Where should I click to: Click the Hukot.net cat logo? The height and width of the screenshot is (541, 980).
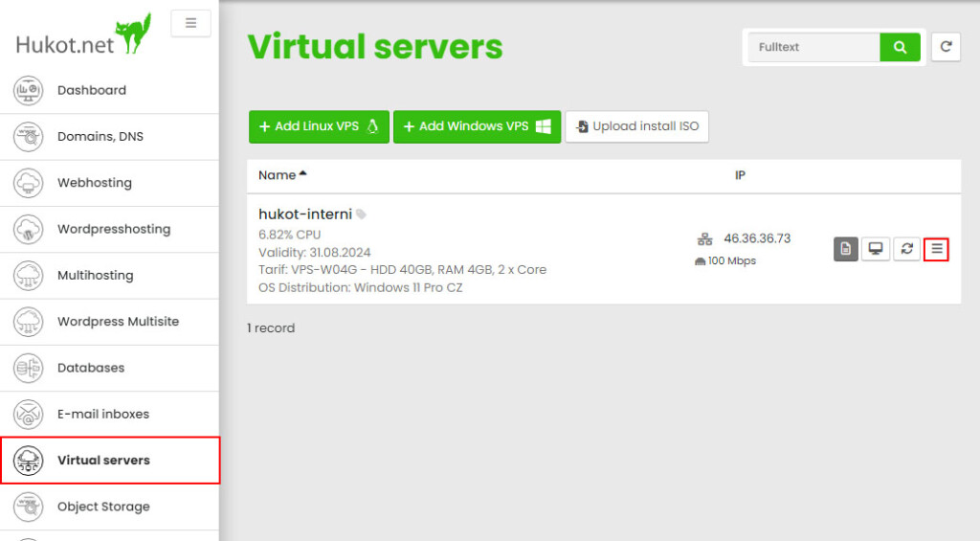click(x=83, y=35)
